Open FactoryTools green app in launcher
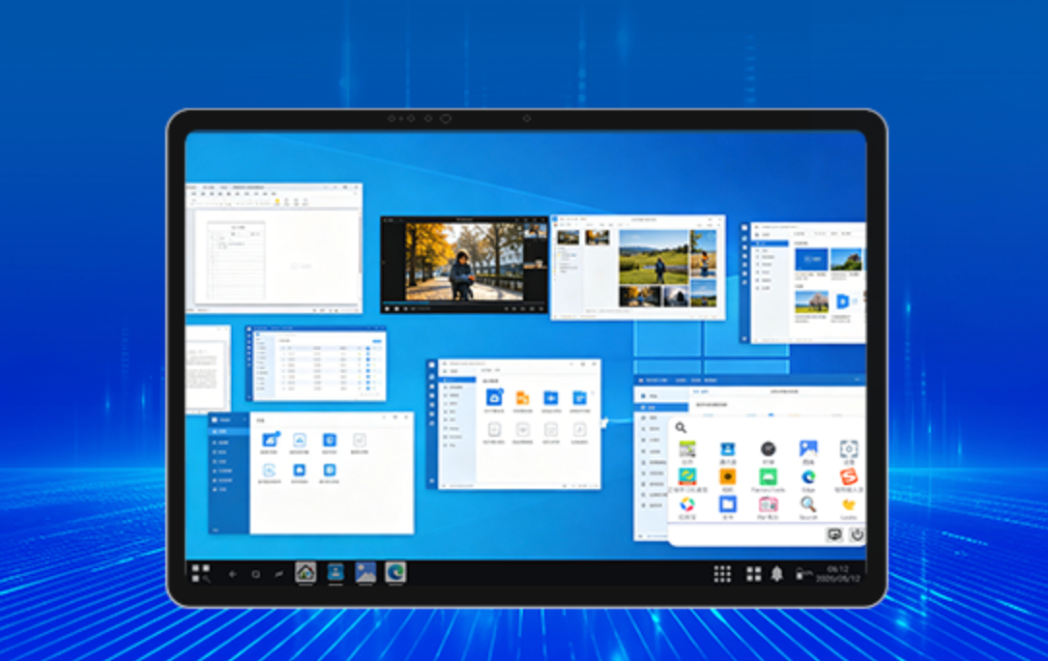 [768, 476]
